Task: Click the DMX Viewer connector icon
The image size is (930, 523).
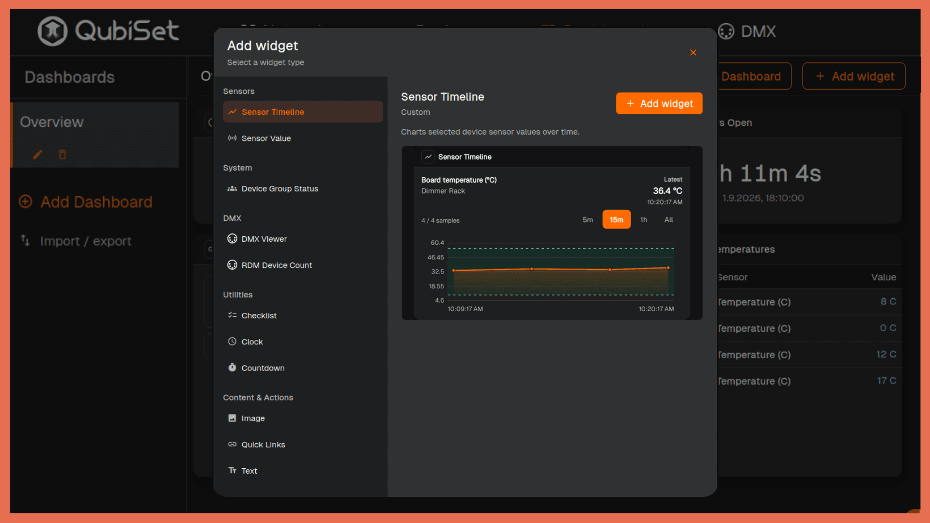Action: click(x=232, y=239)
